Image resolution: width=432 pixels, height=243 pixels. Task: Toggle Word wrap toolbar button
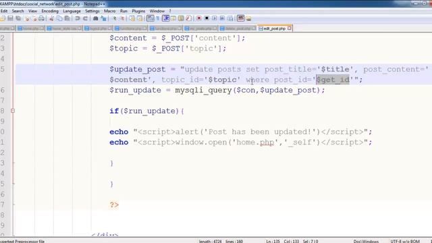tap(151, 18)
